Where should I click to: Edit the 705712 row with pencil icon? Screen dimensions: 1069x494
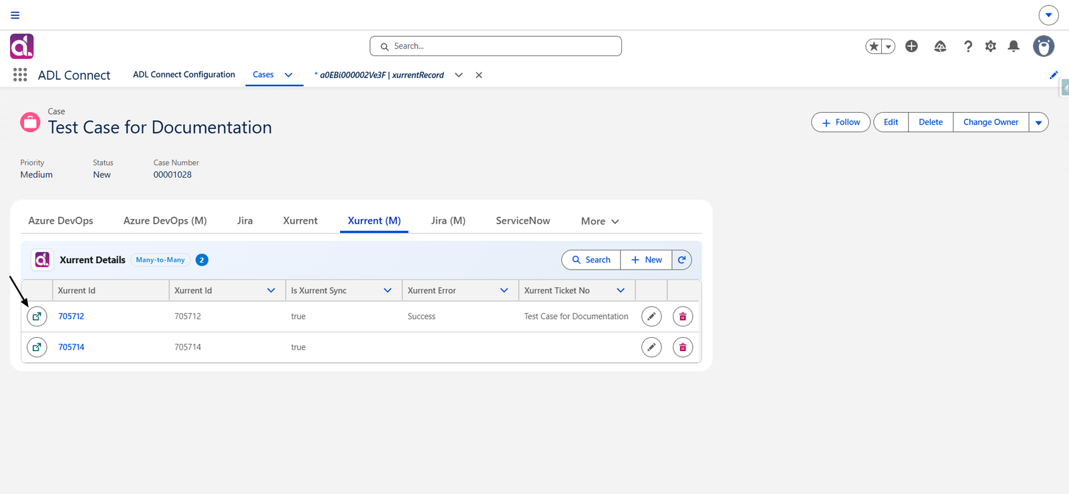[651, 316]
